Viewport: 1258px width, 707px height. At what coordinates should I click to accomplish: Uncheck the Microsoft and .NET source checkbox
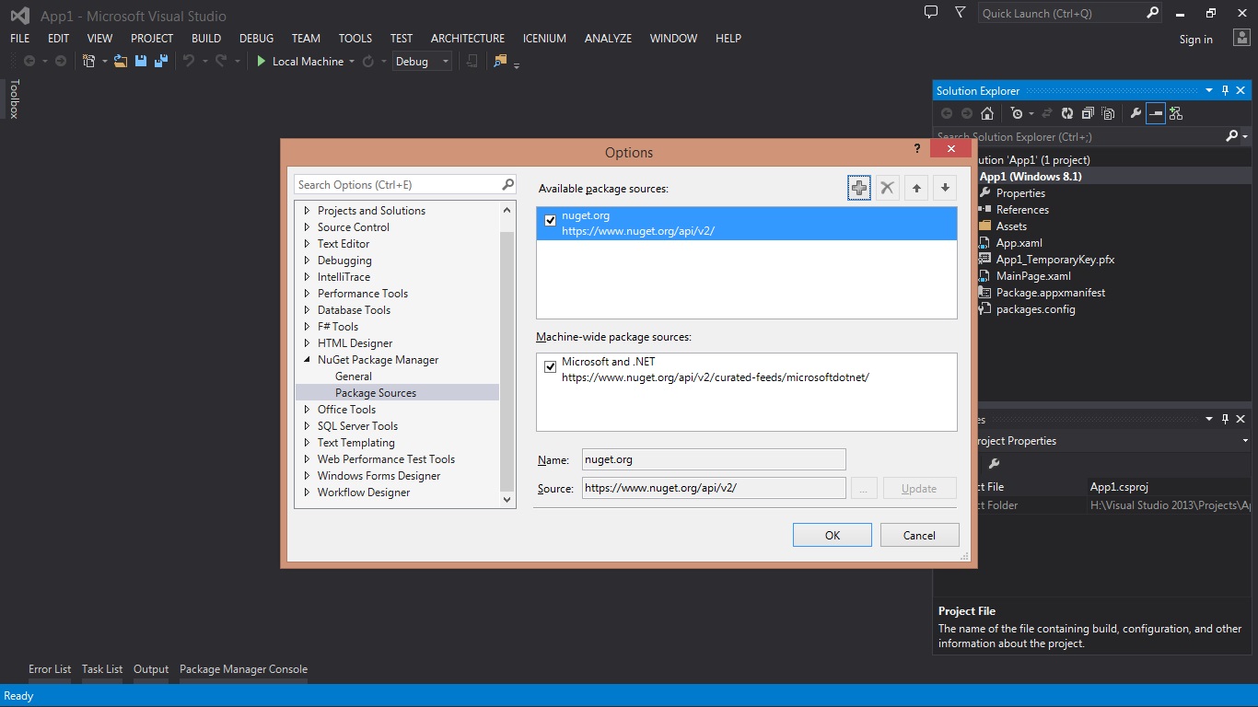551,367
